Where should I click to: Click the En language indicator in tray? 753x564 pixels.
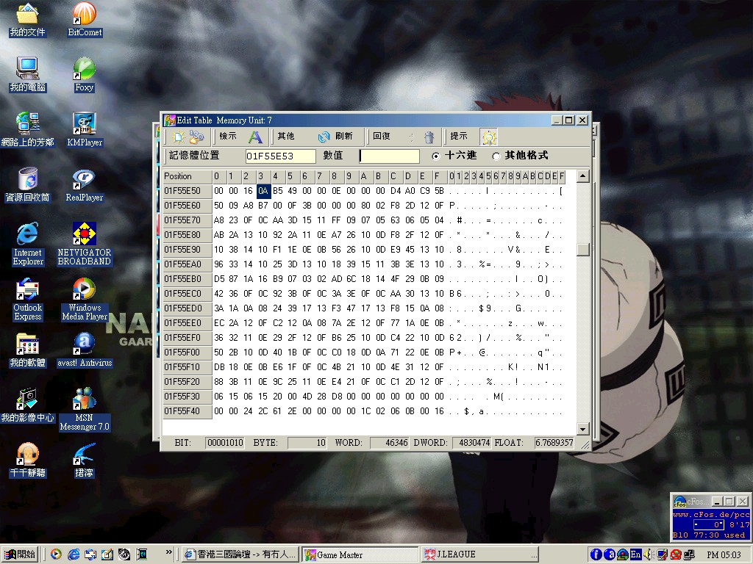635,555
